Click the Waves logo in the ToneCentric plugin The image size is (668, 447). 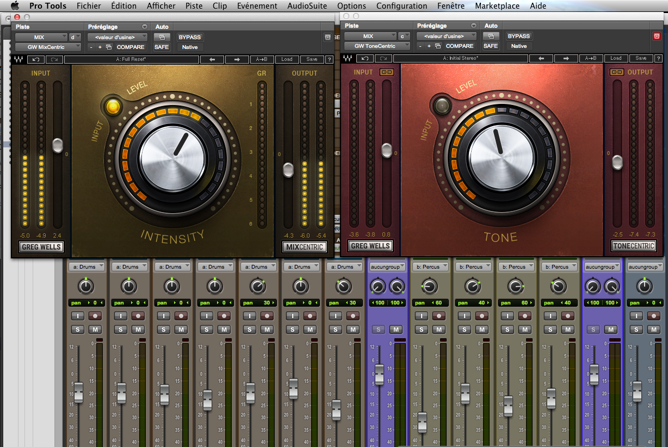(348, 58)
